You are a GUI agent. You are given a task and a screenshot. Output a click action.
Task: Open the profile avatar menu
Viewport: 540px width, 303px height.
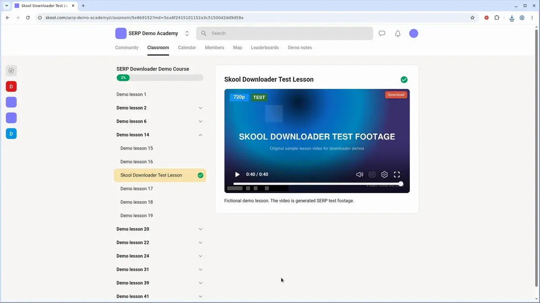(x=414, y=33)
